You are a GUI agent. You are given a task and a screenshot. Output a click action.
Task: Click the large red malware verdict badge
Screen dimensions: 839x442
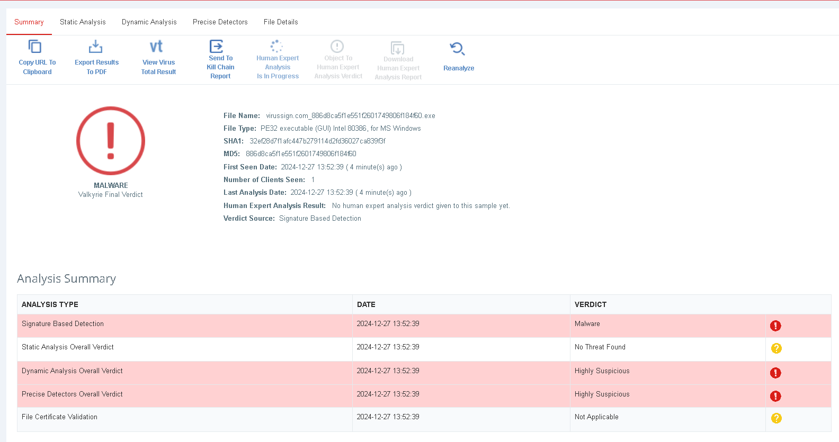(111, 141)
